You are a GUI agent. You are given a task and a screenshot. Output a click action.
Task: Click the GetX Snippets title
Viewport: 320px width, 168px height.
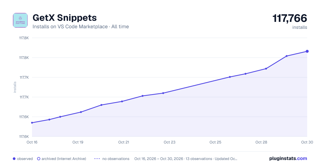tap(65, 18)
